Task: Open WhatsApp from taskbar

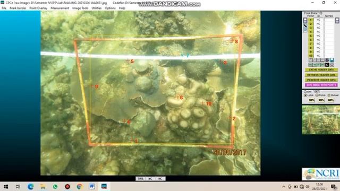Action: pyautogui.click(x=55, y=186)
